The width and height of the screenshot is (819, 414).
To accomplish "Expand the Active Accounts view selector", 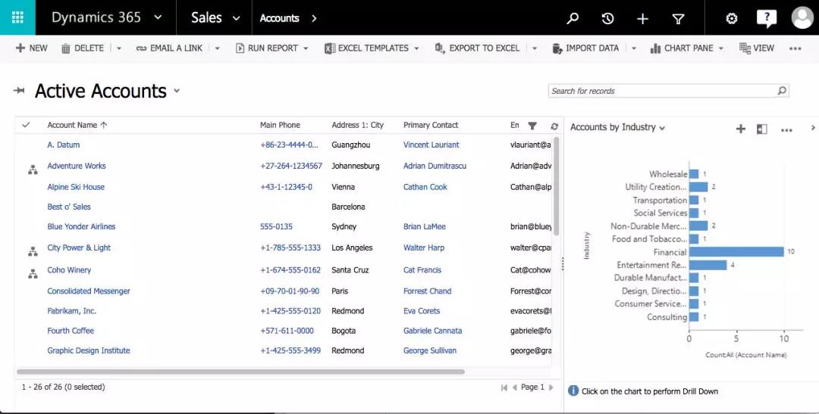I will click(x=177, y=91).
